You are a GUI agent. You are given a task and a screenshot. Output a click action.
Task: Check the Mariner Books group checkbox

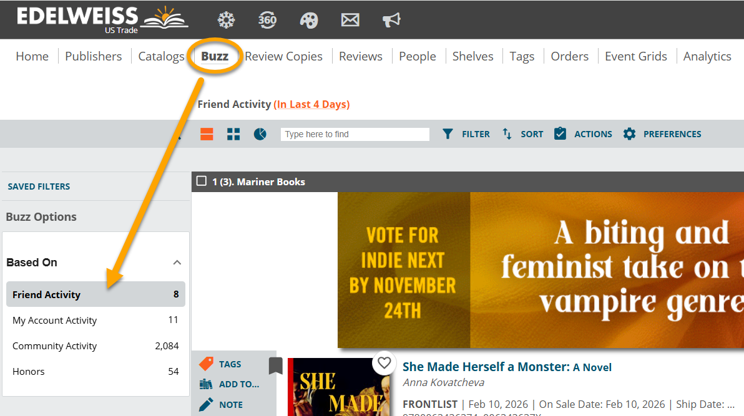(x=201, y=181)
